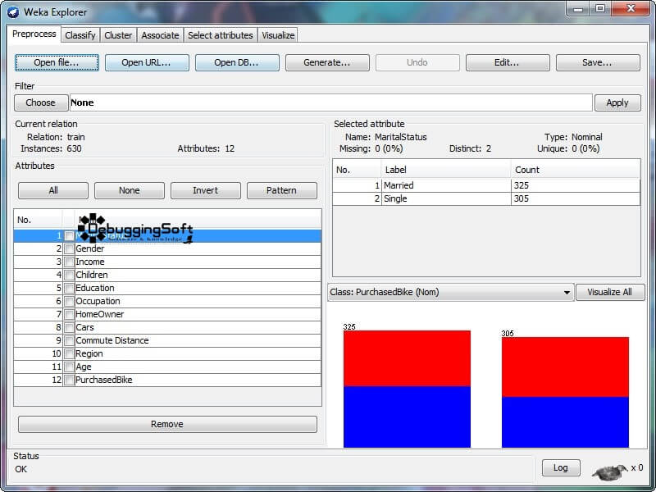Click the Label column header

pos(446,170)
